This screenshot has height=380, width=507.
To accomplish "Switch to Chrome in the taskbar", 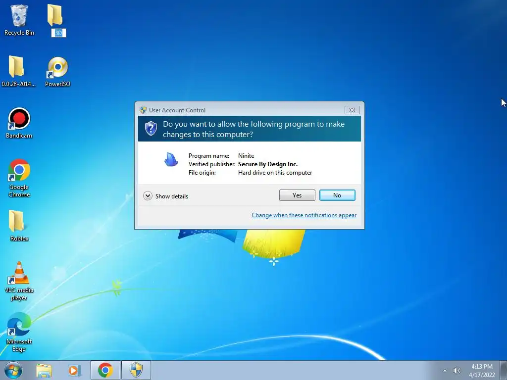I will (x=105, y=370).
